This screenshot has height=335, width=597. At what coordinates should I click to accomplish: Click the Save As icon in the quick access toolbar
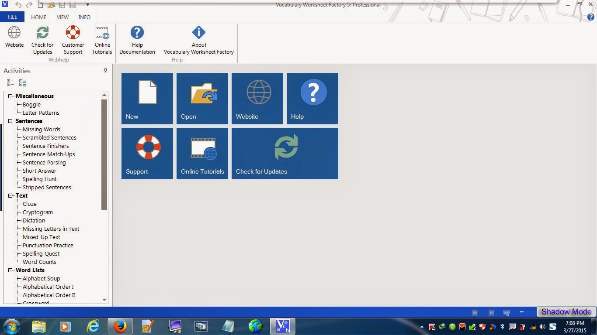[73, 5]
